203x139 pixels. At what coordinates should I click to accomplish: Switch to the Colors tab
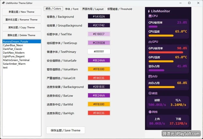coord(53,9)
